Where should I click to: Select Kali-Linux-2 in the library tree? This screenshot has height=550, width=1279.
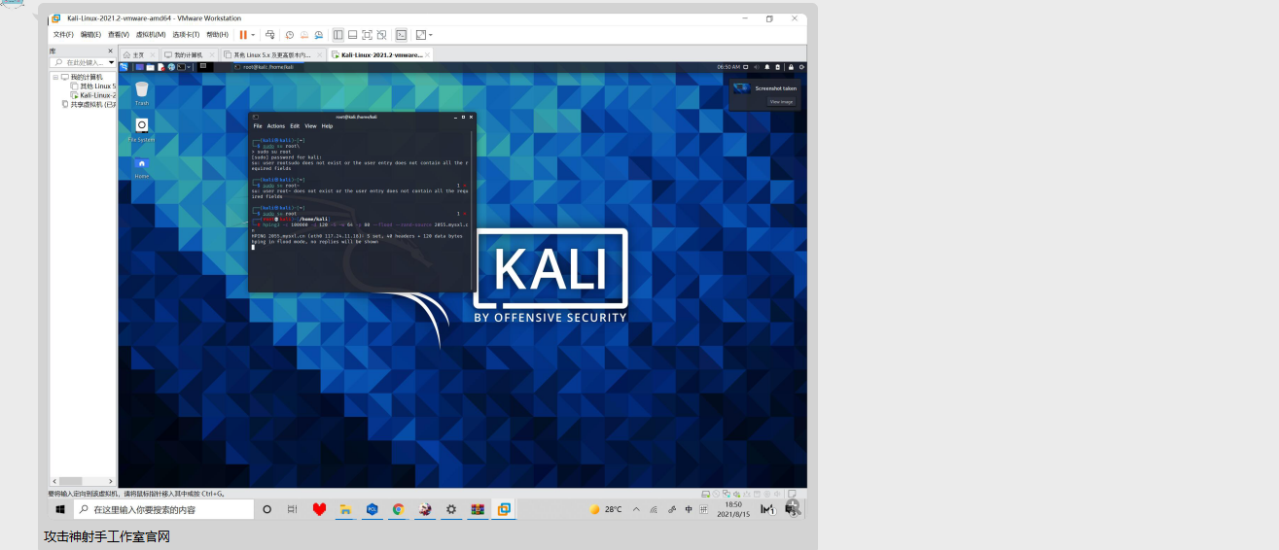point(93,95)
